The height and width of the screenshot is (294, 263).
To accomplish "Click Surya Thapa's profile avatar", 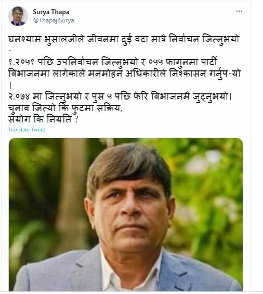I will point(18,16).
